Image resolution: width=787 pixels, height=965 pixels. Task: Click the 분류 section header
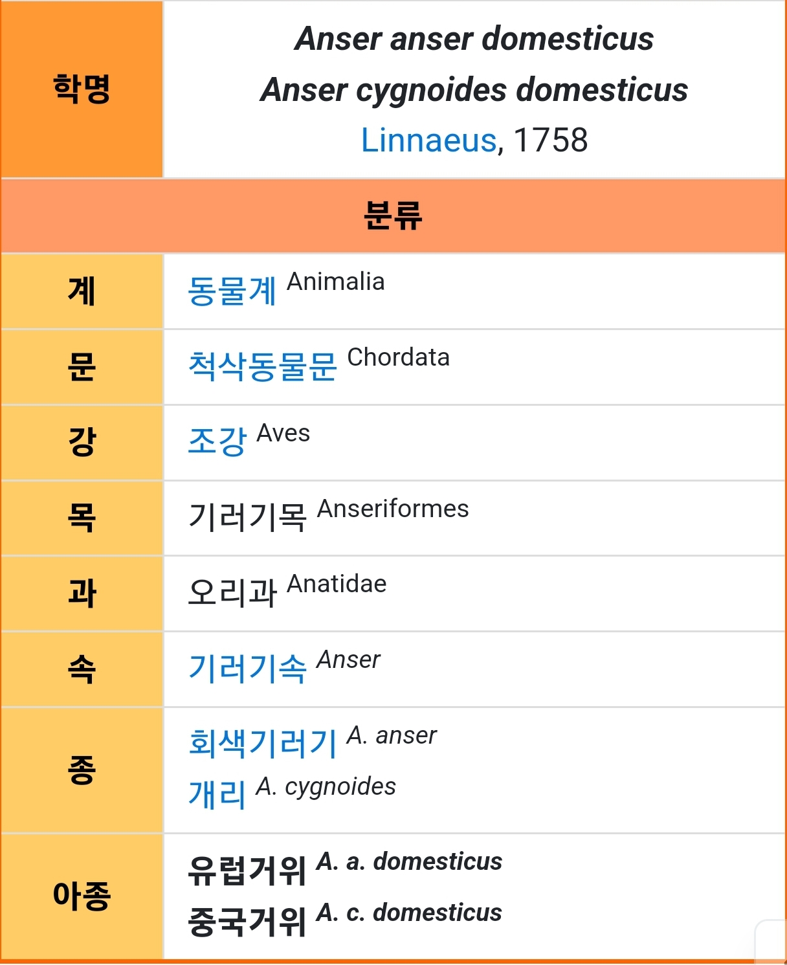[x=393, y=216]
